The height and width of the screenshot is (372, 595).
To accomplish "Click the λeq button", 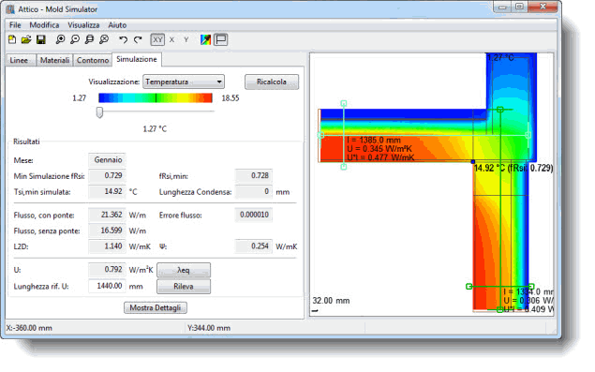I will point(184,270).
